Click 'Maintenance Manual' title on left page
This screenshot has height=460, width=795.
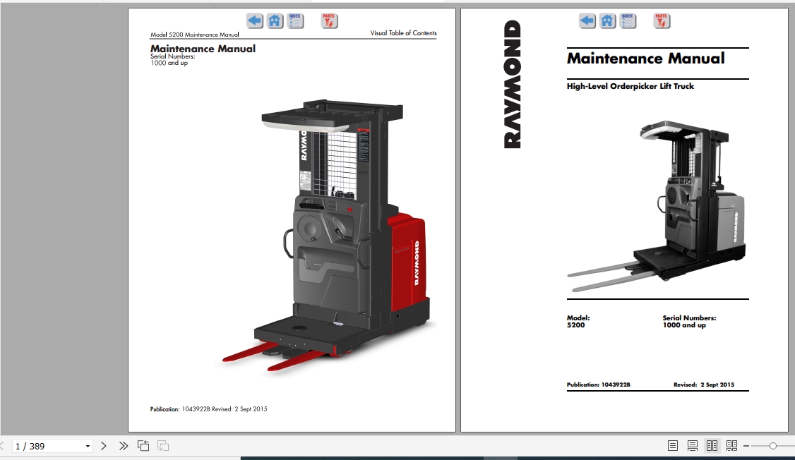[x=203, y=49]
